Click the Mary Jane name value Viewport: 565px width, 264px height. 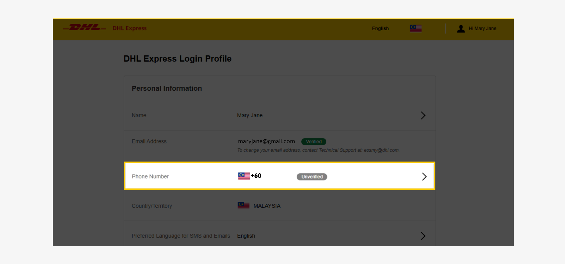[x=250, y=115]
